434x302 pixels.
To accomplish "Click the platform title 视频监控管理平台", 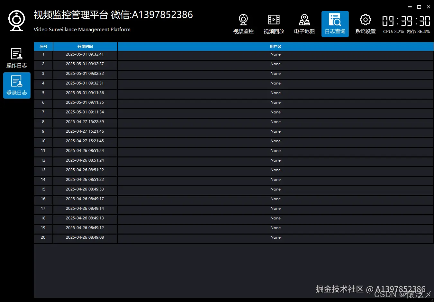I will click(x=71, y=15).
